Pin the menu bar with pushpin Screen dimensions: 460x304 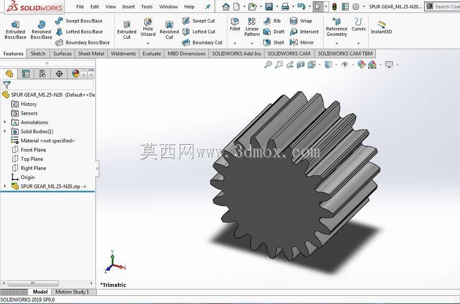pyautogui.click(x=208, y=6)
